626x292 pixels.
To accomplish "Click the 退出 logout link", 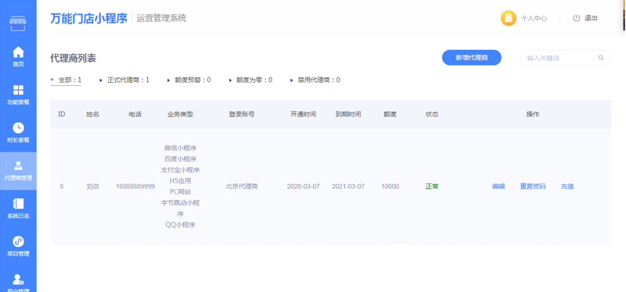I will (591, 18).
